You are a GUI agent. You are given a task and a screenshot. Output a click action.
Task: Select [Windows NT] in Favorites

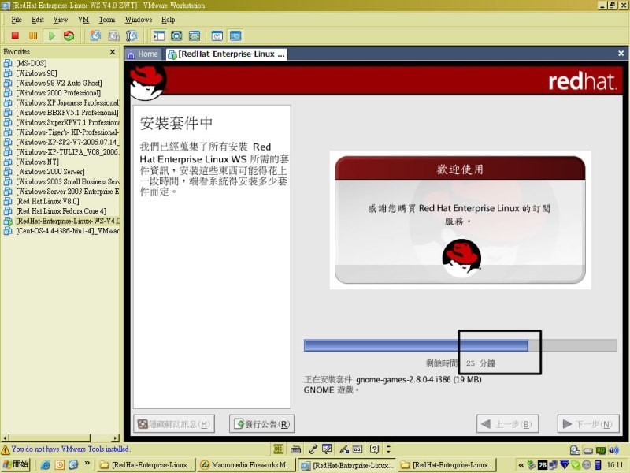37,162
